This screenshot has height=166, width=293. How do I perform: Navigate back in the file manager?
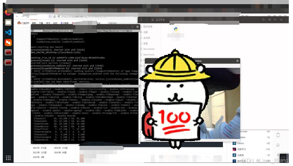141,20
